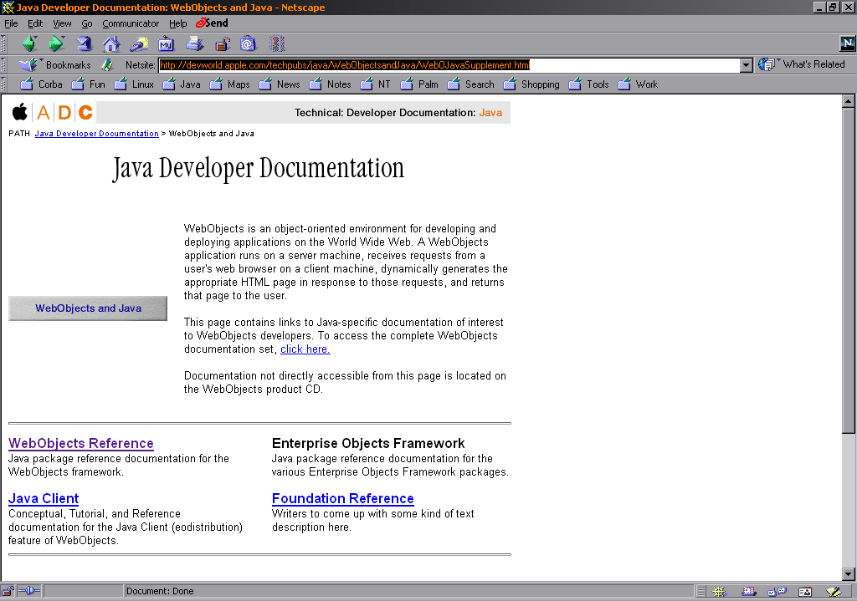Collapse the navigation toolbar using its handle

pos(3,44)
